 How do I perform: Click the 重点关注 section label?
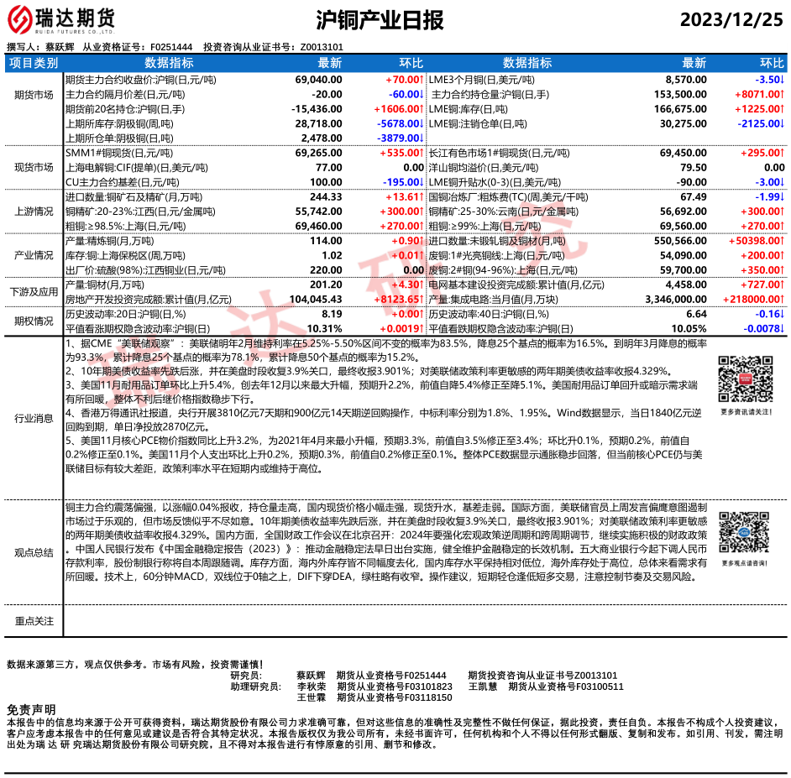pyautogui.click(x=34, y=621)
